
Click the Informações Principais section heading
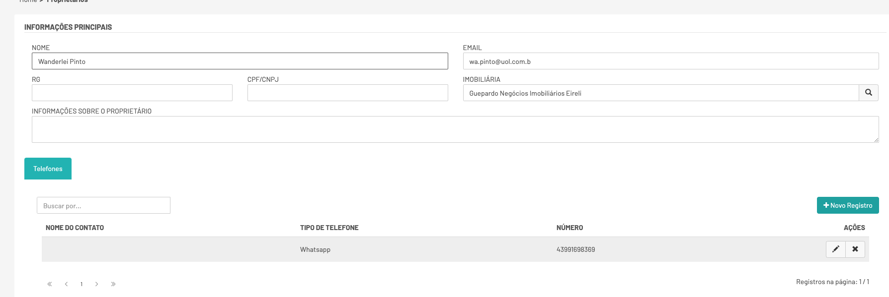(68, 27)
